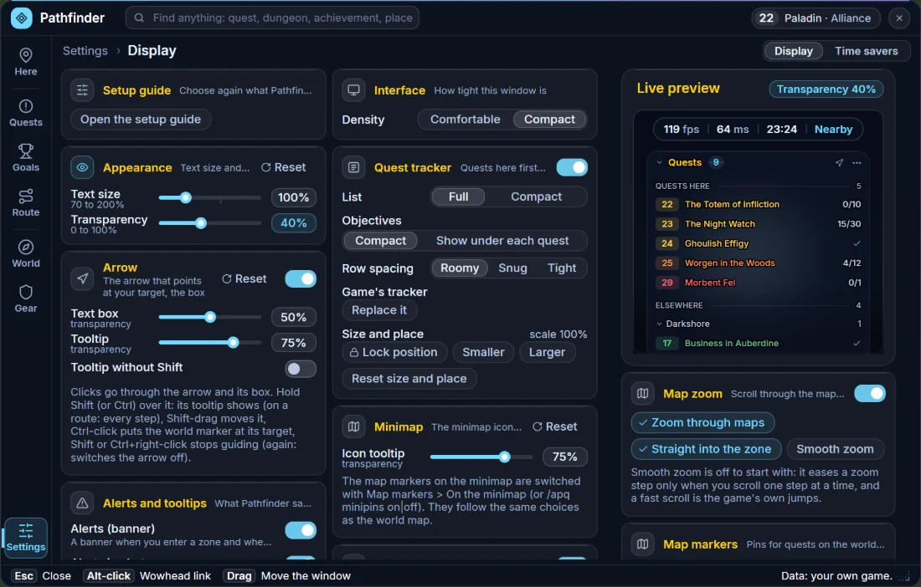Click the search magnifier icon
Image resolution: width=921 pixels, height=587 pixels.
(x=139, y=18)
